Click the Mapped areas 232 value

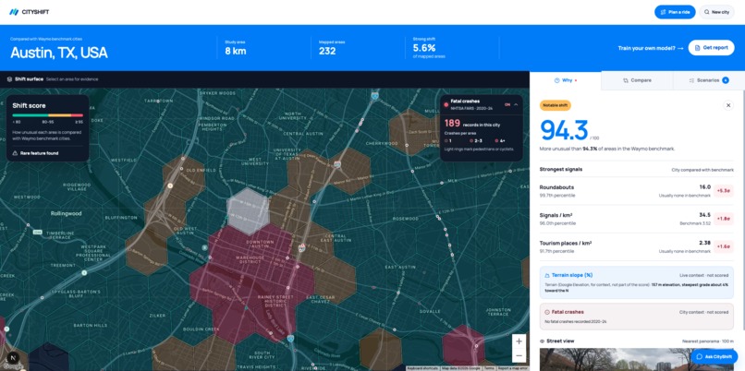pyautogui.click(x=327, y=51)
